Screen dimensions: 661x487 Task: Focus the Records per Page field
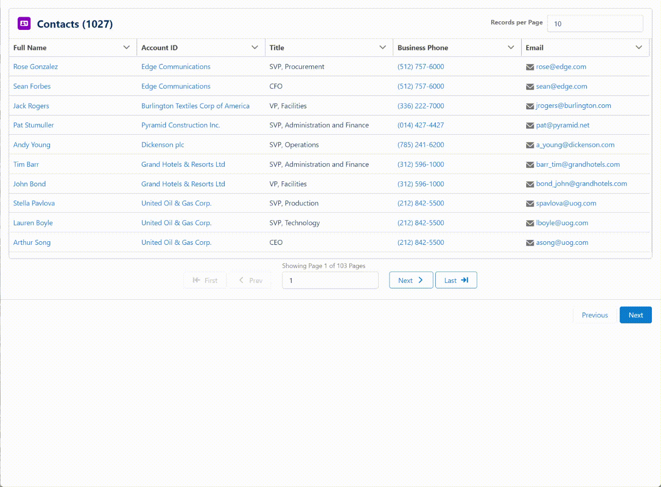point(595,24)
